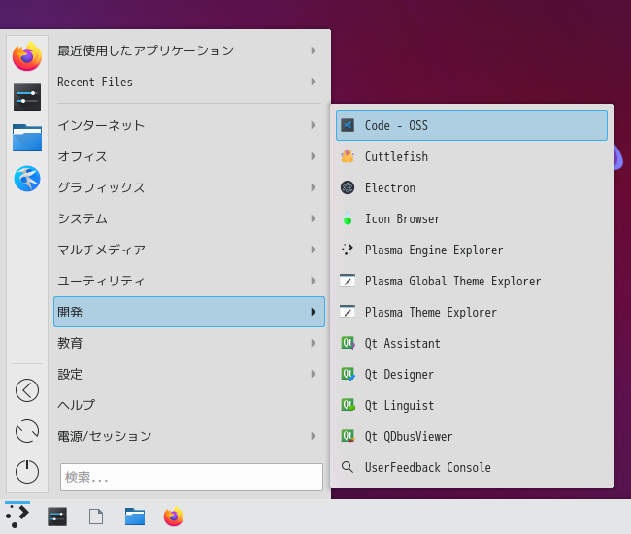The width and height of the screenshot is (631, 534).
Task: Select the ヘルプ menu entry
Action: tap(189, 405)
